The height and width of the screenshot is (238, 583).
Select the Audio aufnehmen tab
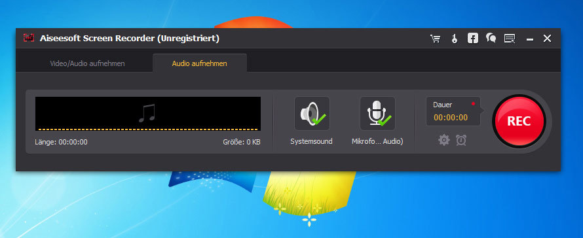click(200, 63)
